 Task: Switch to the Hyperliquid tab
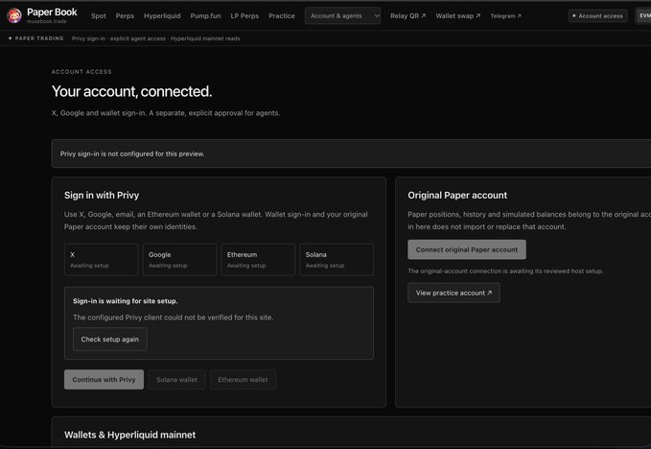162,15
